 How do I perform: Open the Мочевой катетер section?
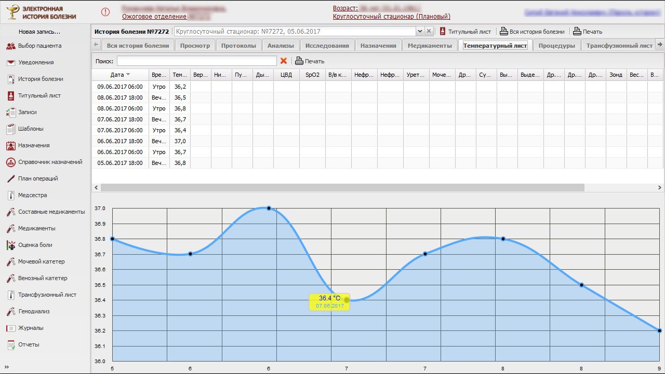point(10,262)
